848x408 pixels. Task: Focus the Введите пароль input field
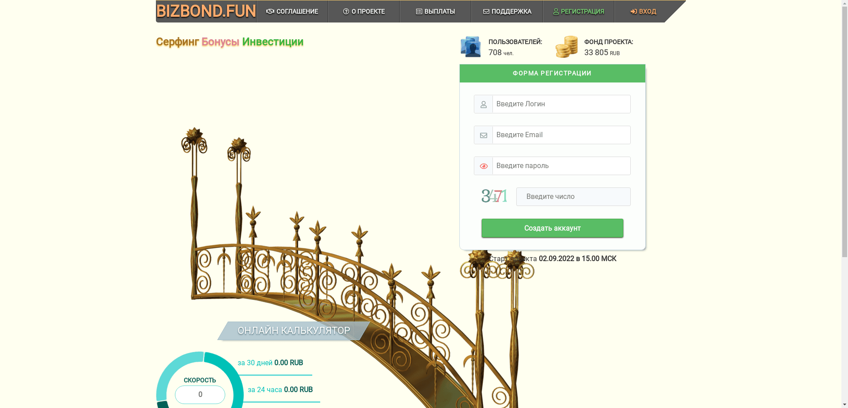[x=561, y=166]
